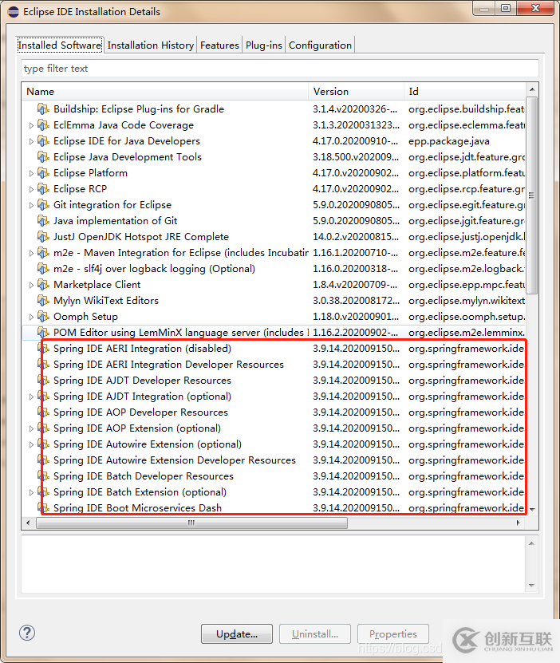
Task: Click the software list horizontal scrollbar thumb
Action: pos(192,523)
